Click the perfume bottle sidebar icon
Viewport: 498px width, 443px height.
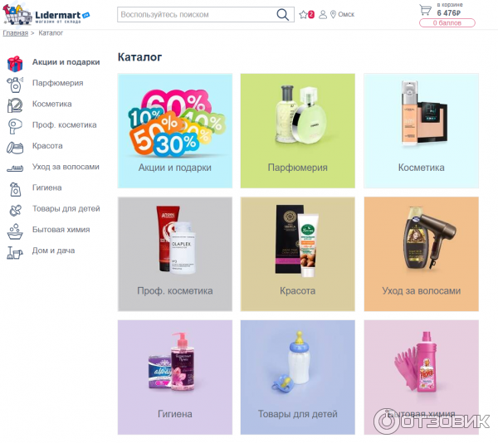tap(15, 85)
